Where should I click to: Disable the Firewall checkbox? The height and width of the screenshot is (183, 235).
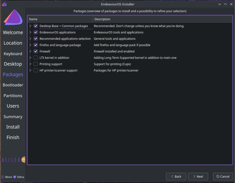tap(36, 51)
